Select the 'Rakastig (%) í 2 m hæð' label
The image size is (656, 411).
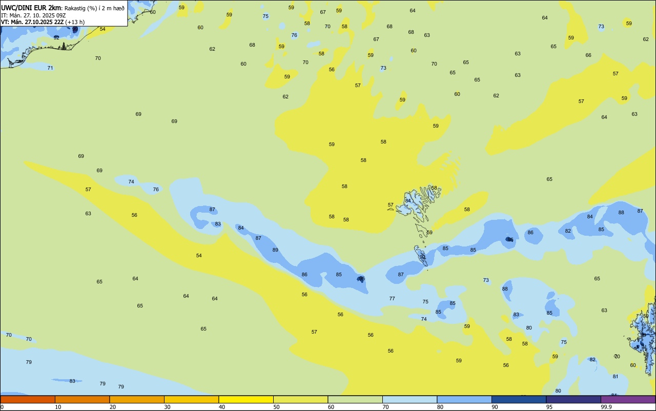94,8
